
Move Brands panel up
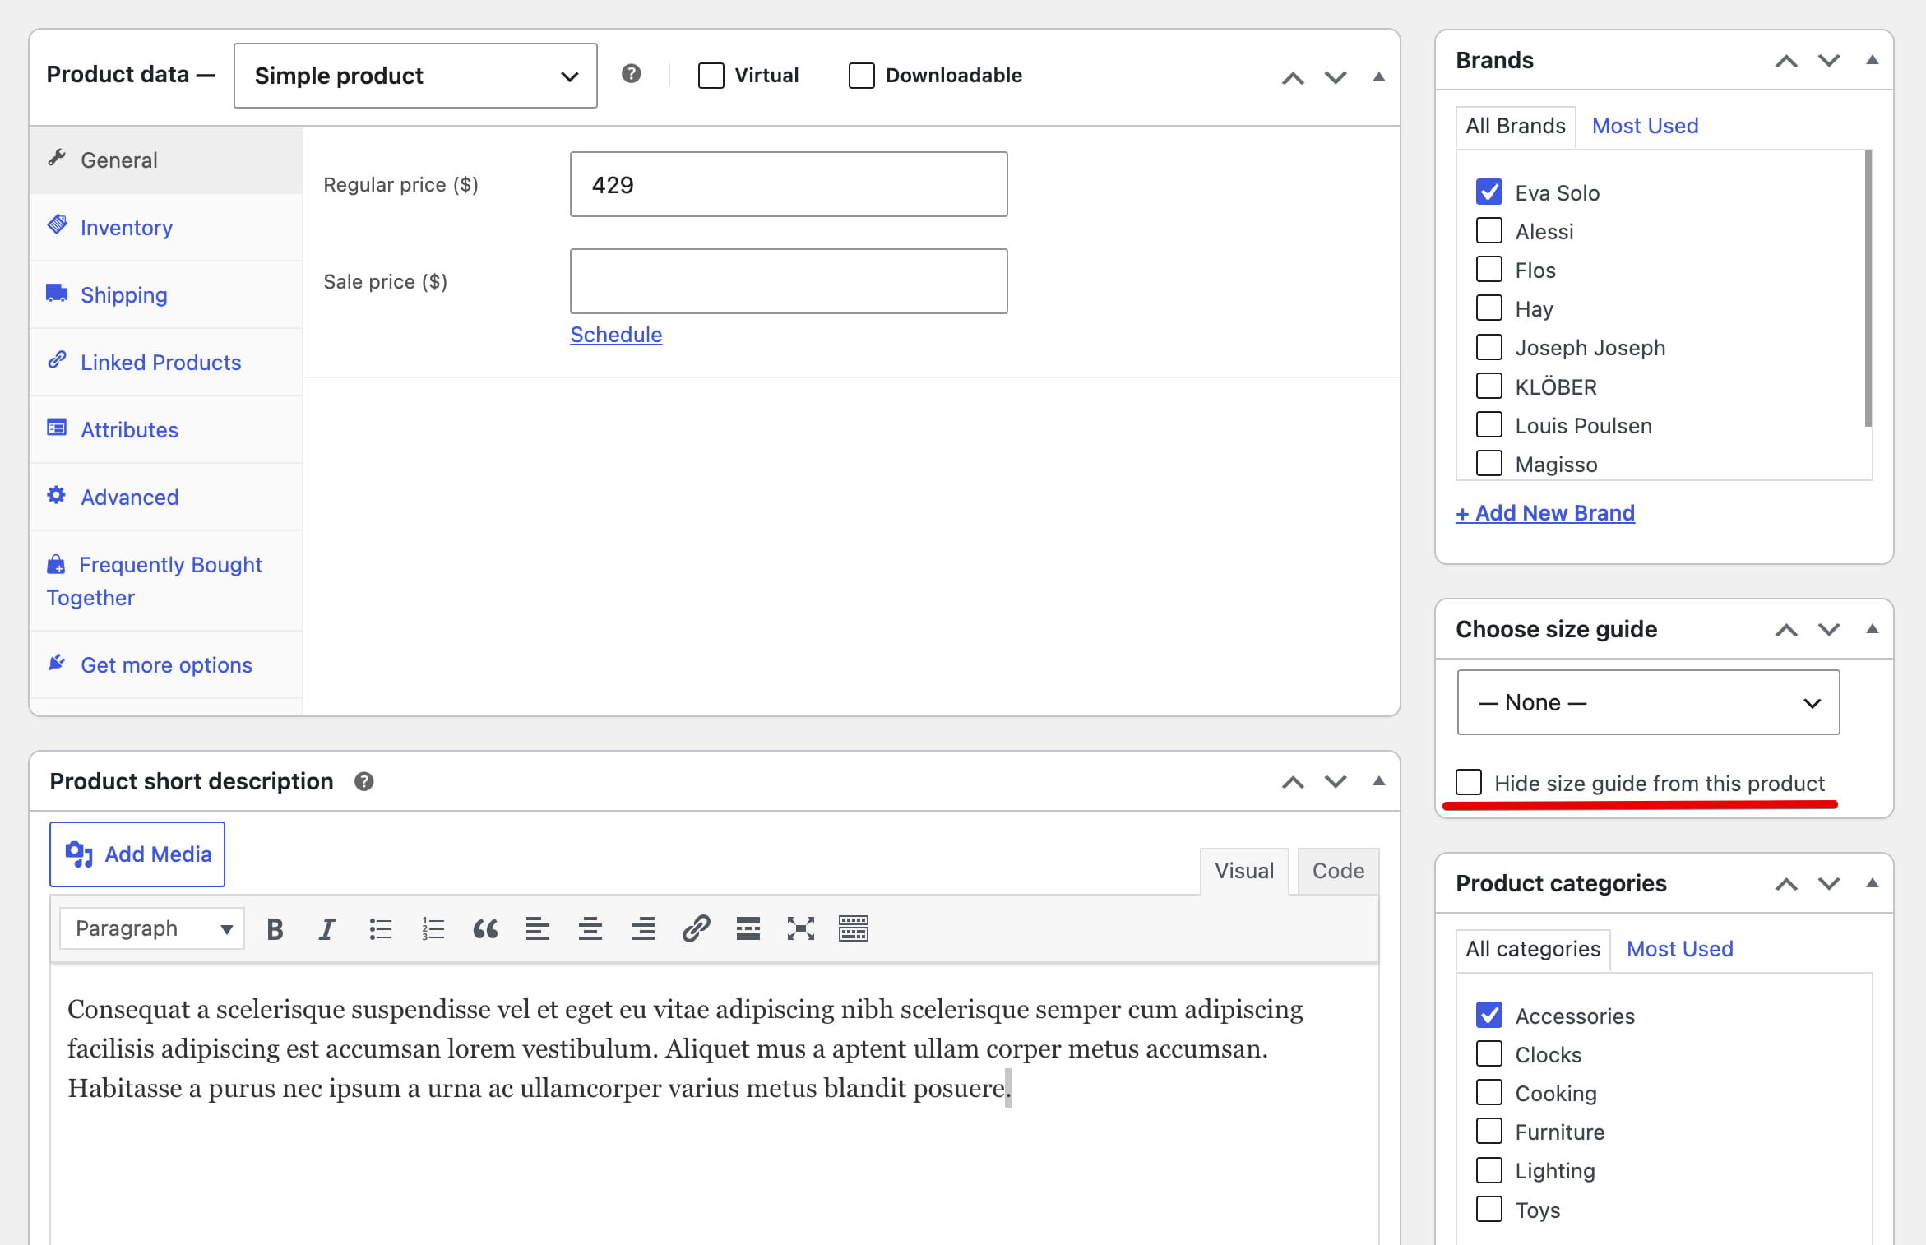[x=1786, y=61]
